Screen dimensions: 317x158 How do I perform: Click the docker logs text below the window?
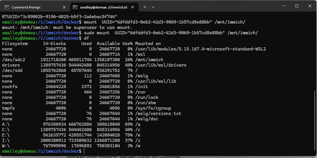click(x=123, y=157)
